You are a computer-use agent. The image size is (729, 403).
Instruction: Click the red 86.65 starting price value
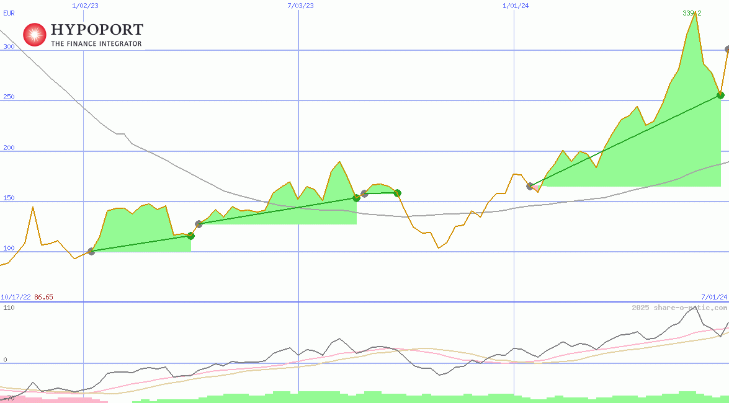(43, 297)
